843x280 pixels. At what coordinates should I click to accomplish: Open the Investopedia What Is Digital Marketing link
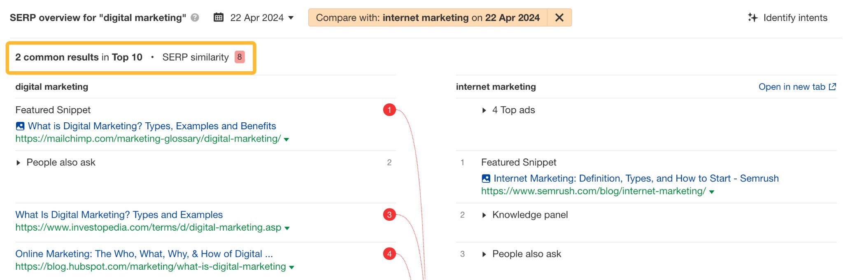119,215
